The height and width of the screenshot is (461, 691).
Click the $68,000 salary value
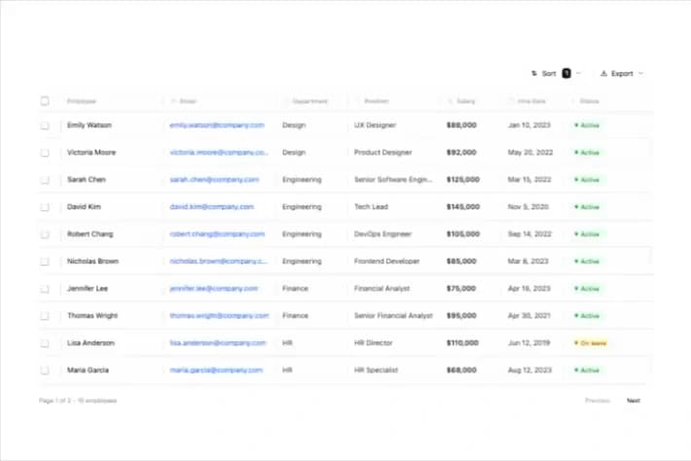point(461,371)
